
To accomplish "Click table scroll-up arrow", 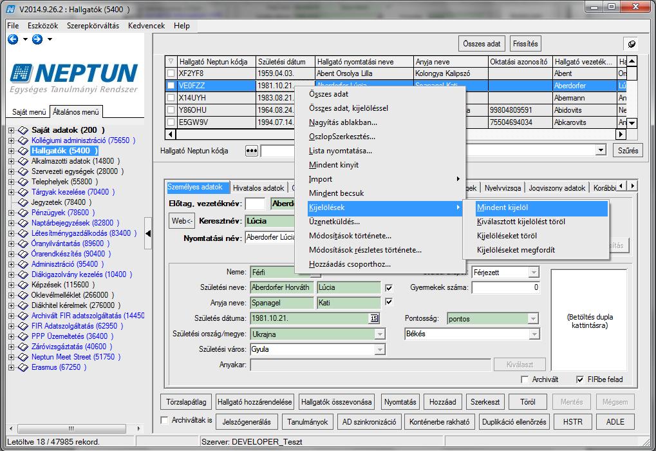I will 632,61.
